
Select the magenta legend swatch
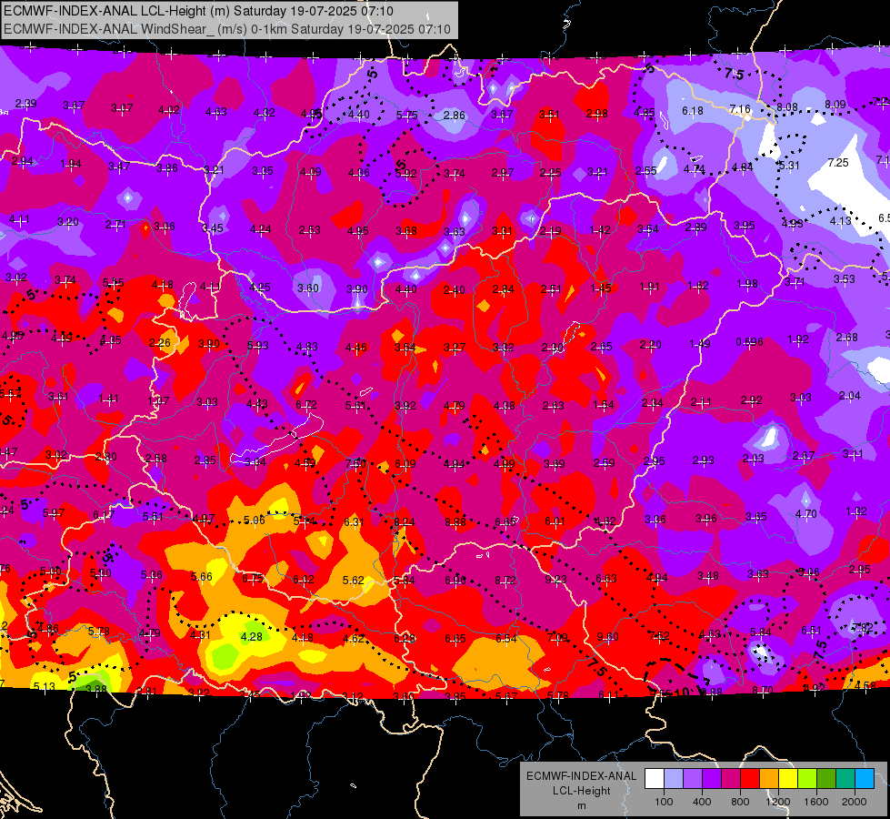coord(731,779)
